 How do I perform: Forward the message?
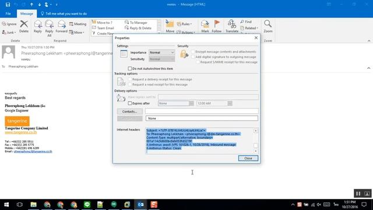(62, 24)
